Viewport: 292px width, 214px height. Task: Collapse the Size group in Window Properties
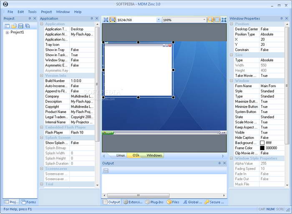click(x=232, y=55)
